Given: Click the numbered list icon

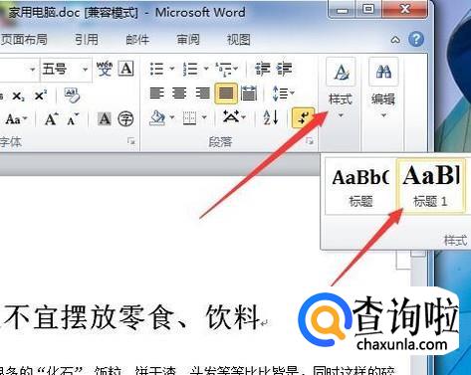Looking at the screenshot, I should (190, 69).
